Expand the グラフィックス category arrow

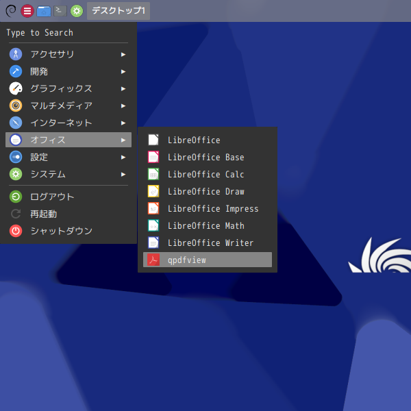pyautogui.click(x=123, y=88)
